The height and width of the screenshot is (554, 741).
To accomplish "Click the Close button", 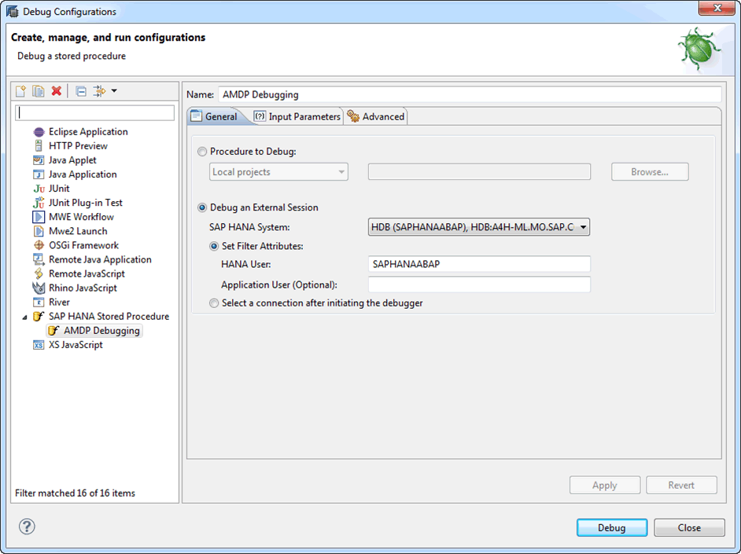I will 689,528.
